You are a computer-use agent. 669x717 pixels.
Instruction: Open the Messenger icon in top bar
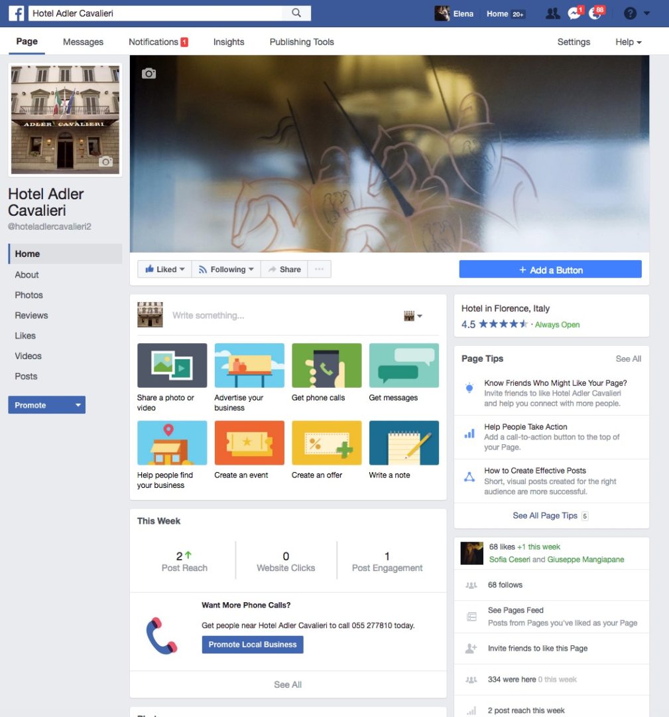tap(574, 14)
